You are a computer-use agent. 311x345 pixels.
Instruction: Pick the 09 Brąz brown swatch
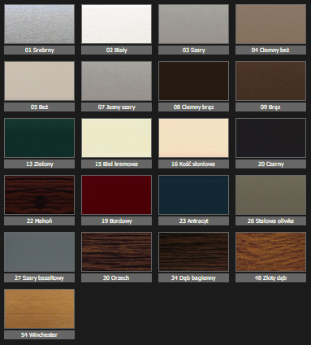pyautogui.click(x=270, y=81)
